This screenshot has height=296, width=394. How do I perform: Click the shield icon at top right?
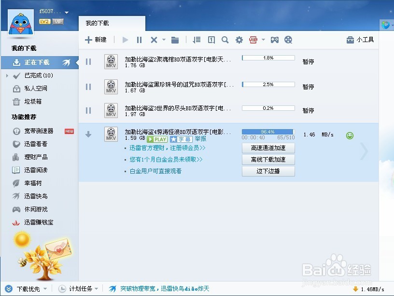[x=385, y=25]
